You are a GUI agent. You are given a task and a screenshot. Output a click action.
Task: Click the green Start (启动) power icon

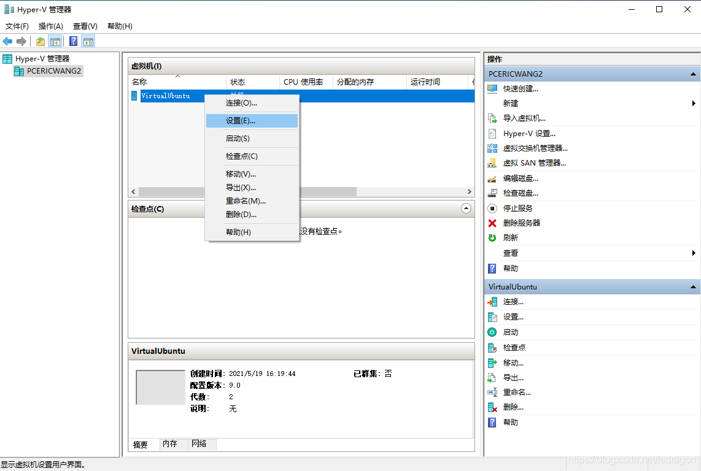[492, 332]
